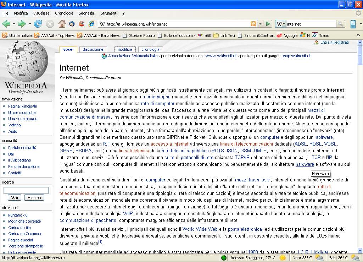This screenshot has width=363, height=262.
Task: Click the mobile phone toolbar icon
Action: [353, 24]
